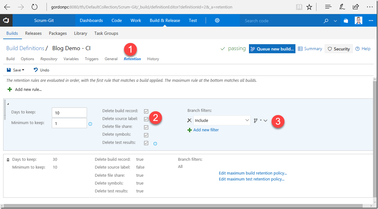Switch to the Packages tab
378x209 pixels.
point(58,33)
